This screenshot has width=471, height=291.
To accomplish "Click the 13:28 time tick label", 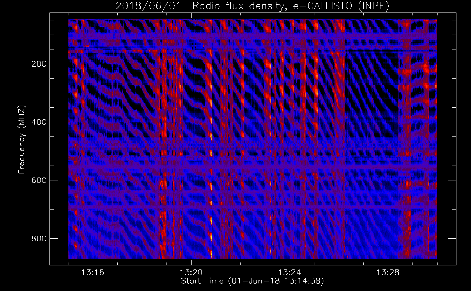I will tap(388, 273).
